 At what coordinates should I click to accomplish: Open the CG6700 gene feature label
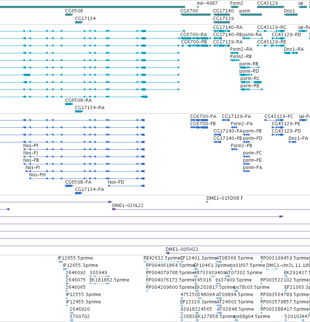click(x=189, y=11)
